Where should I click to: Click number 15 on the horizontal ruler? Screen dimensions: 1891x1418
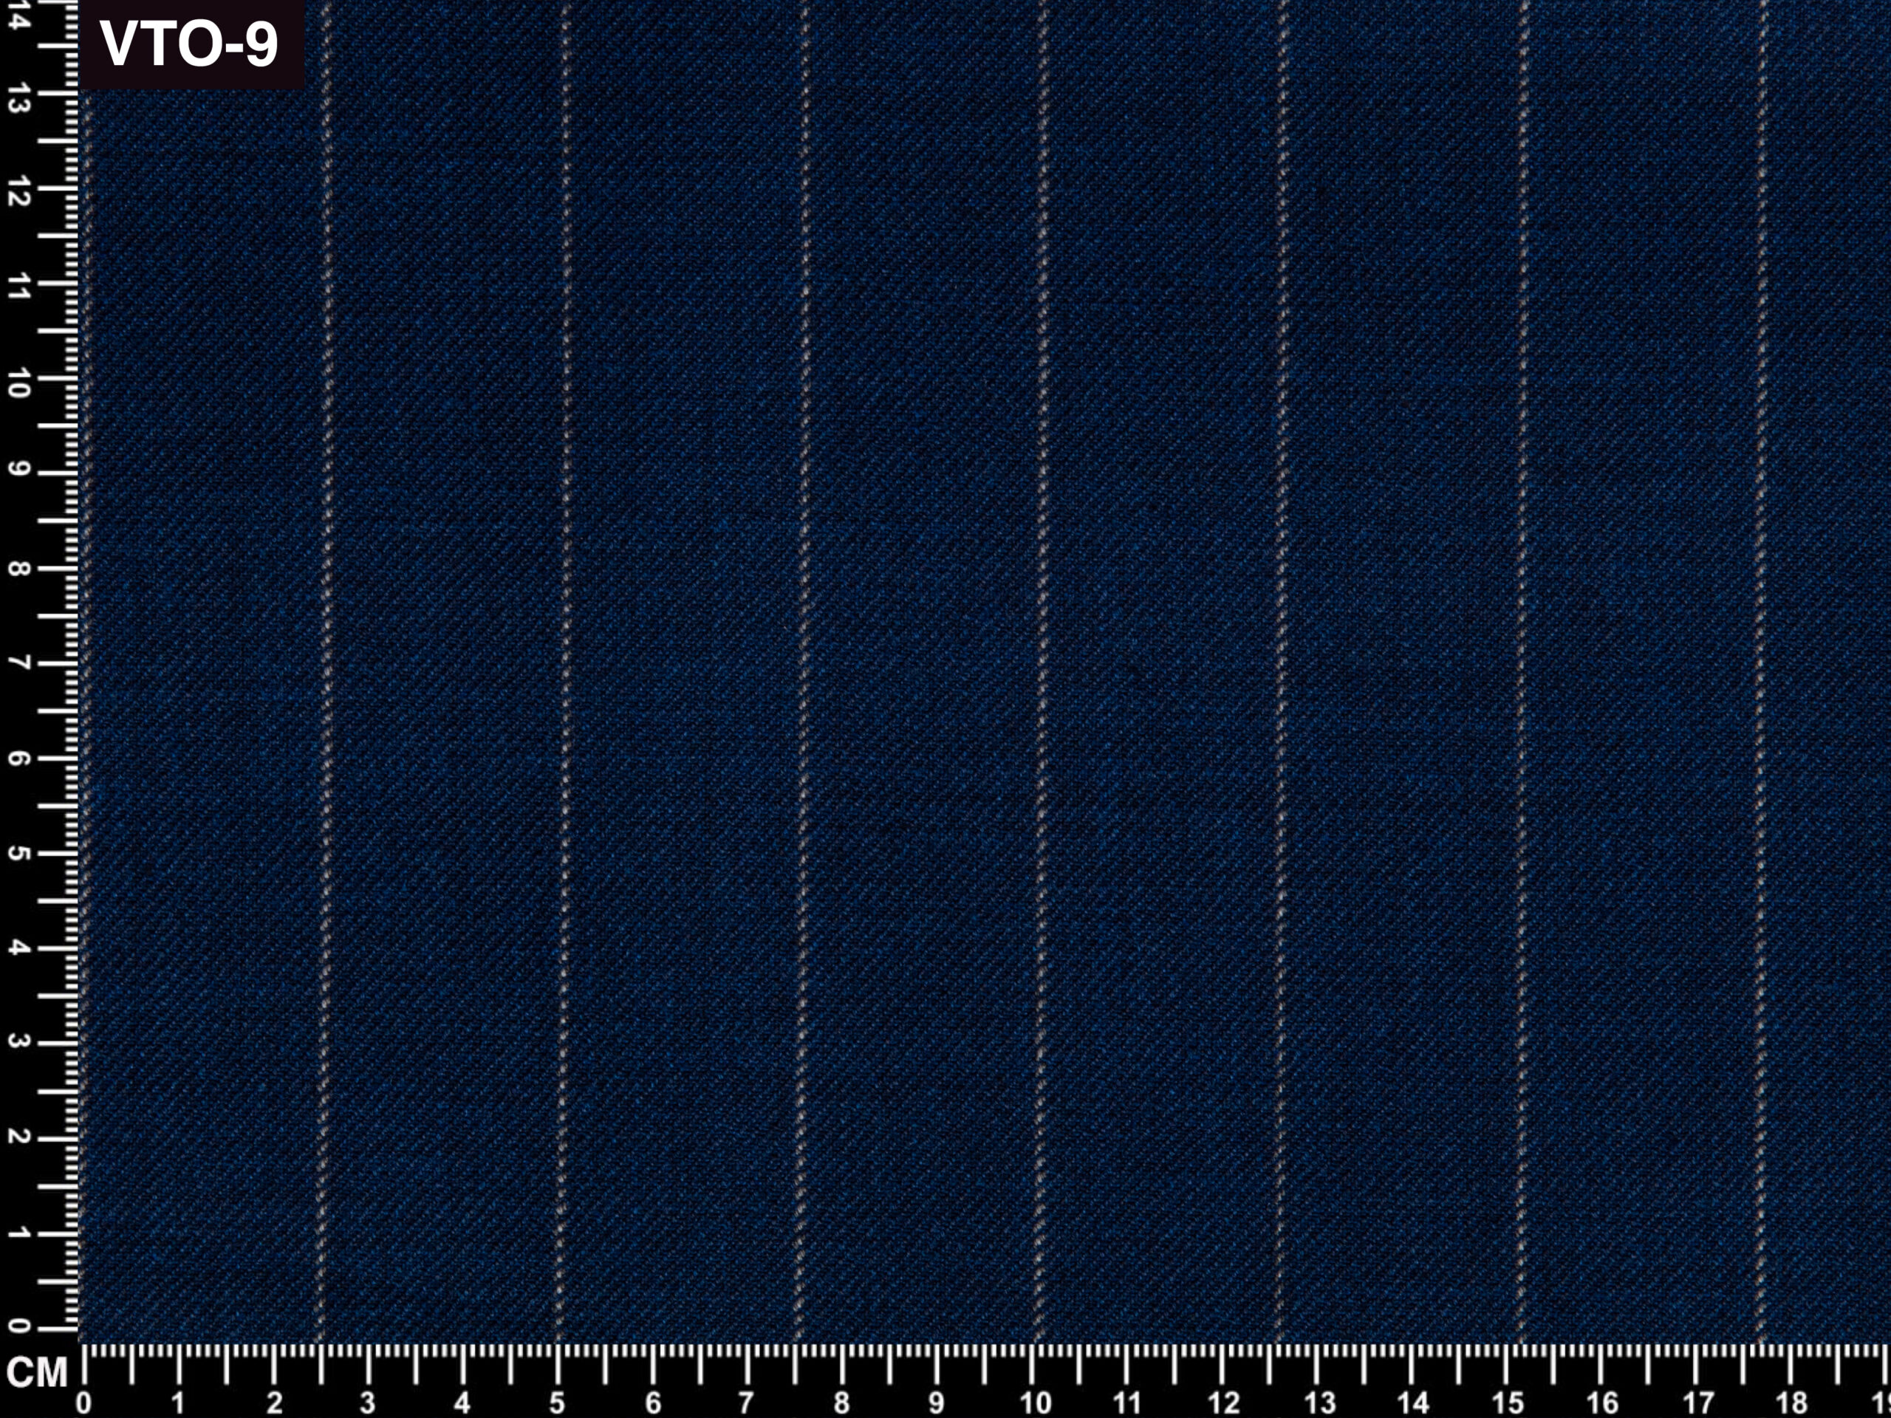tap(1509, 1402)
